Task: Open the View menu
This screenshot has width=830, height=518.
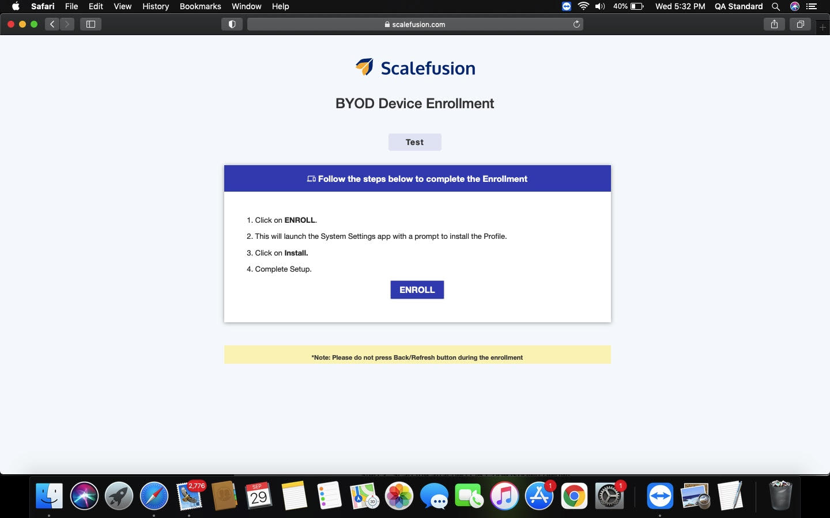Action: point(122,6)
